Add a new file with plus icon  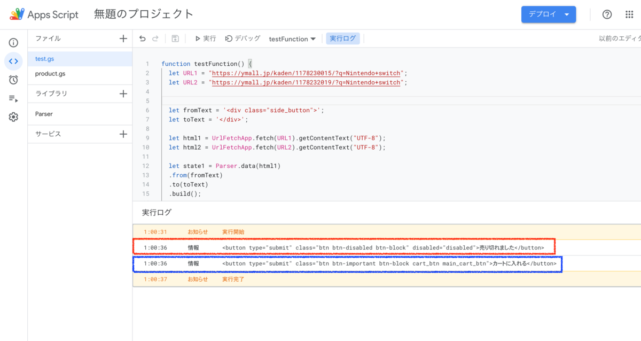123,38
